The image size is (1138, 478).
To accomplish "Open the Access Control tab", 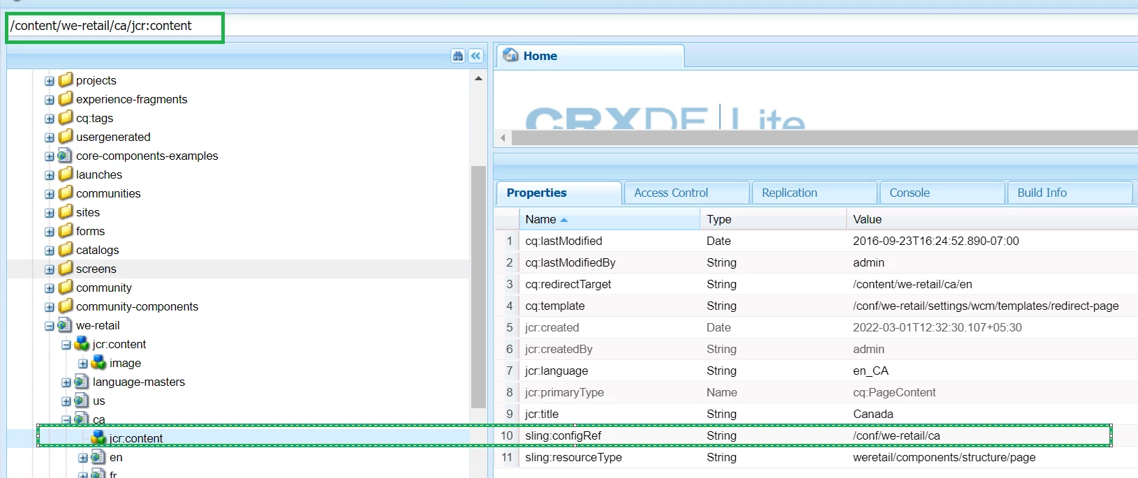I will point(686,193).
